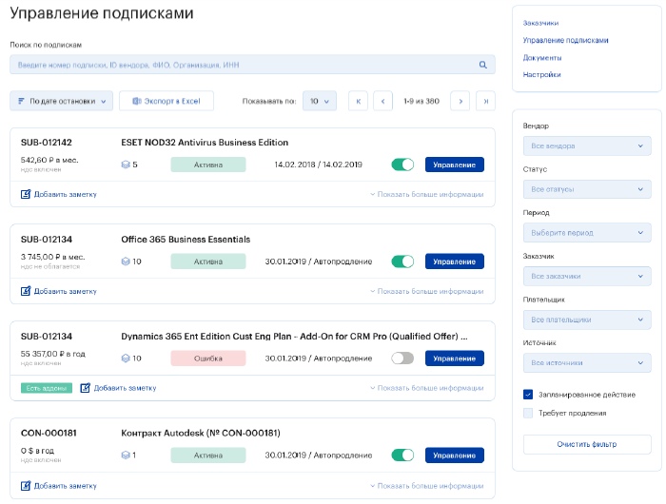Enable the Dynamics 365 subscription toggle

(402, 359)
